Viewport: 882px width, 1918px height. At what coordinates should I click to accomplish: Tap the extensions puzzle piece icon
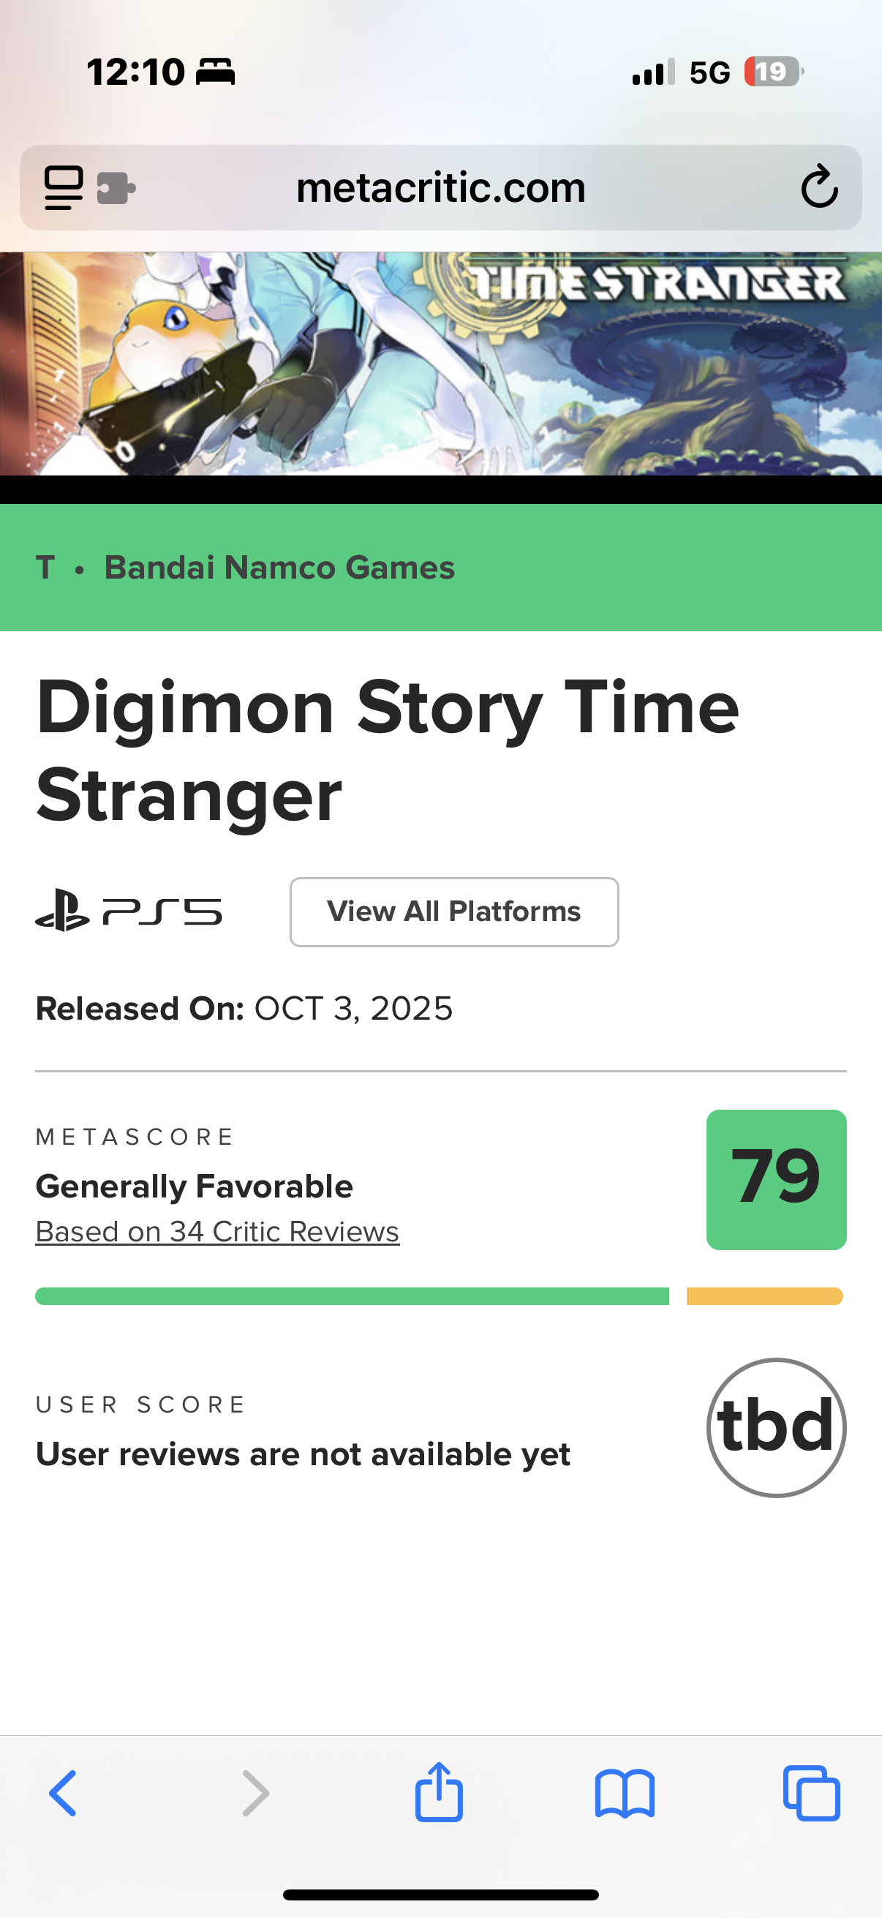(116, 187)
